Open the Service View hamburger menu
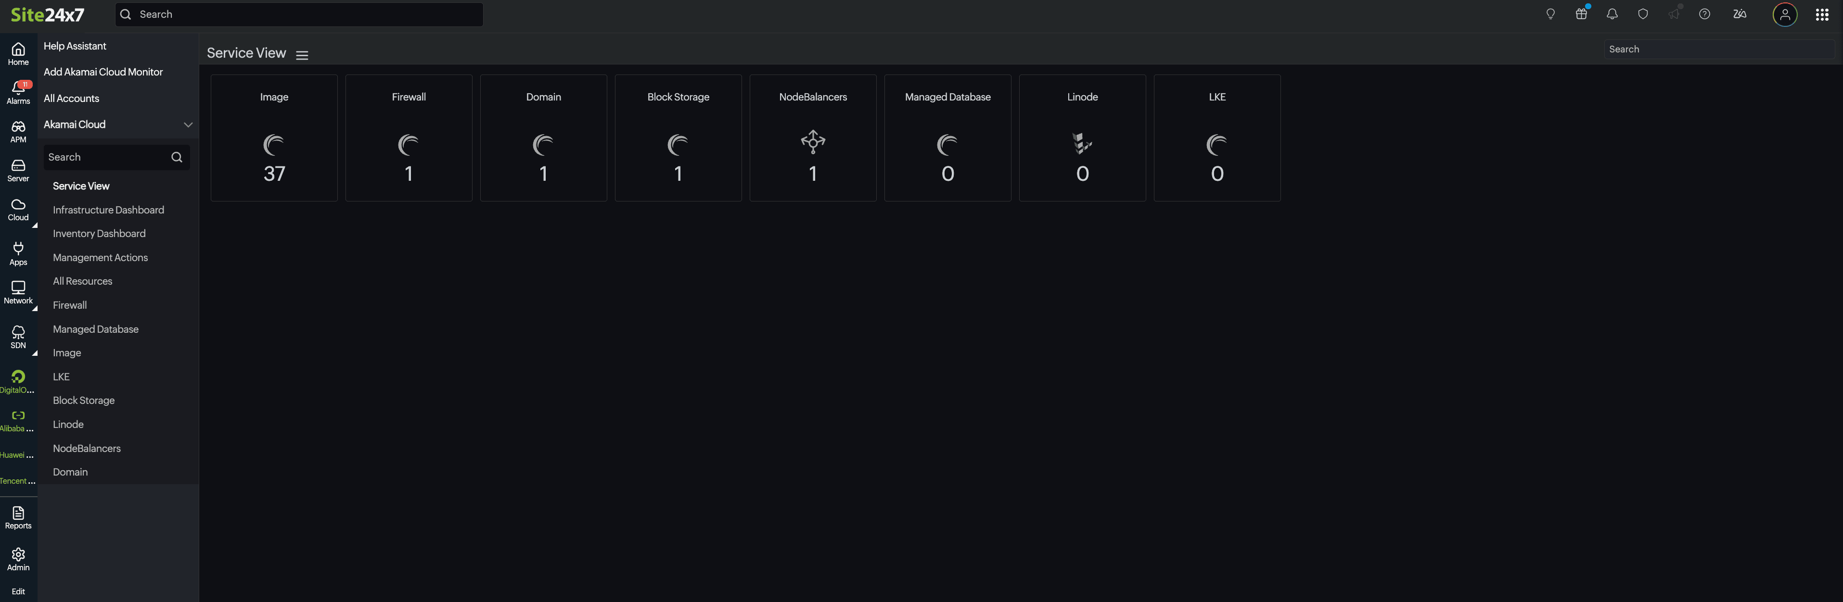The width and height of the screenshot is (1843, 602). point(302,54)
